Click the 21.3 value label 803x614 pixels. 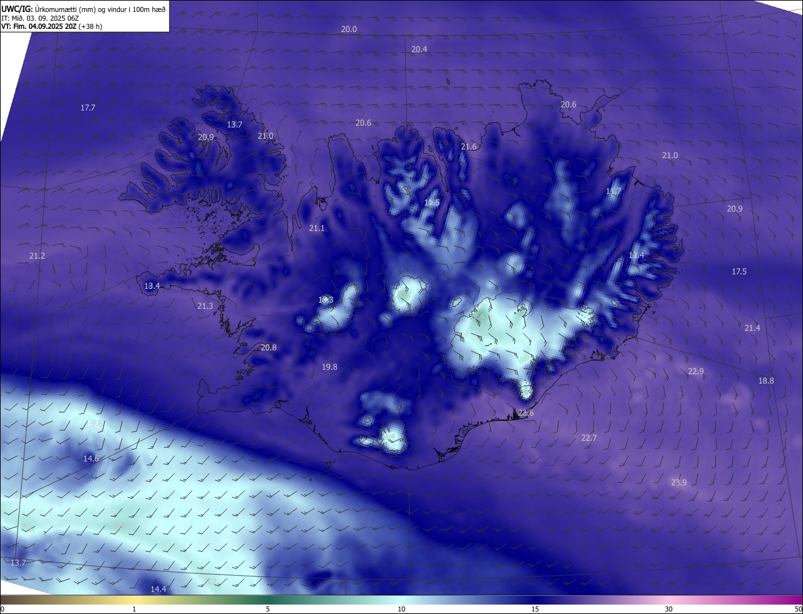(x=205, y=306)
